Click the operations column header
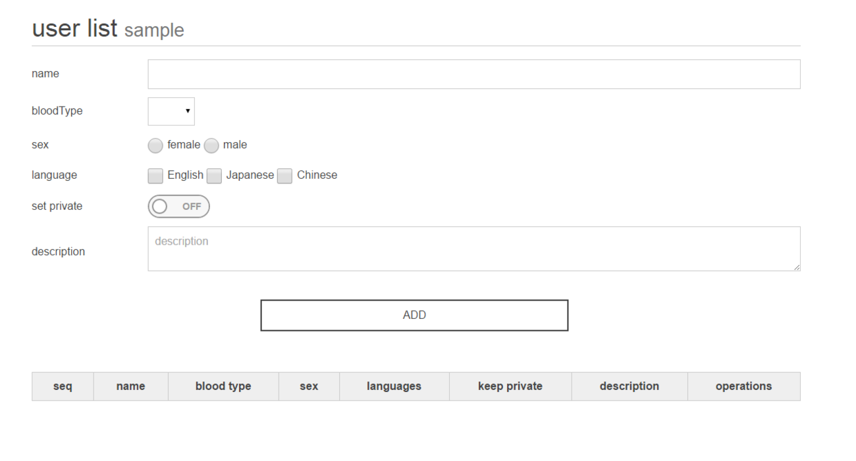The width and height of the screenshot is (856, 461). pyautogui.click(x=743, y=387)
